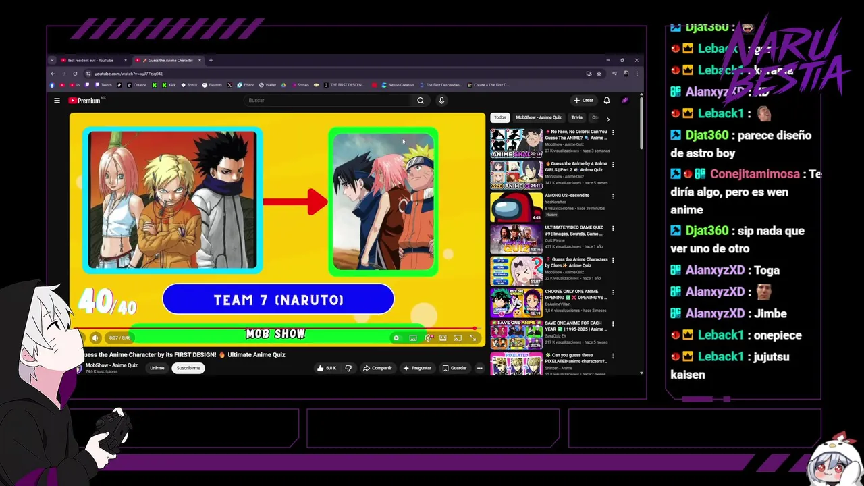Click the browser address bar URL
Screen dimensions: 864x486
tap(128, 74)
